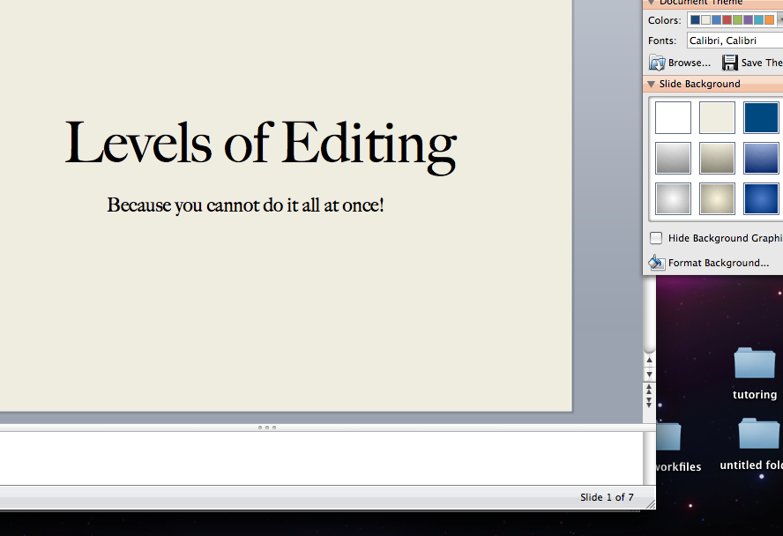Open the tutoring folder on the desktop
Viewport: 783px width, 536px height.
754,363
